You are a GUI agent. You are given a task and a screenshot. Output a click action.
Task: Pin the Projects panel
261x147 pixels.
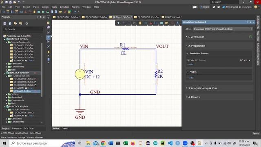(41, 17)
